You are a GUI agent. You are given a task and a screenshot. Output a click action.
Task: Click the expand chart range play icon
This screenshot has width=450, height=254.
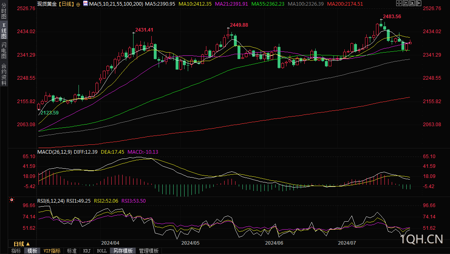click(x=412, y=4)
